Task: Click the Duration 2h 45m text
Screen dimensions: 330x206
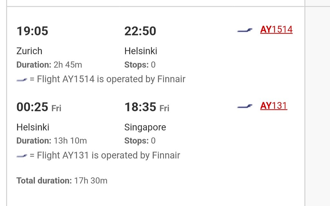Action: pos(49,65)
